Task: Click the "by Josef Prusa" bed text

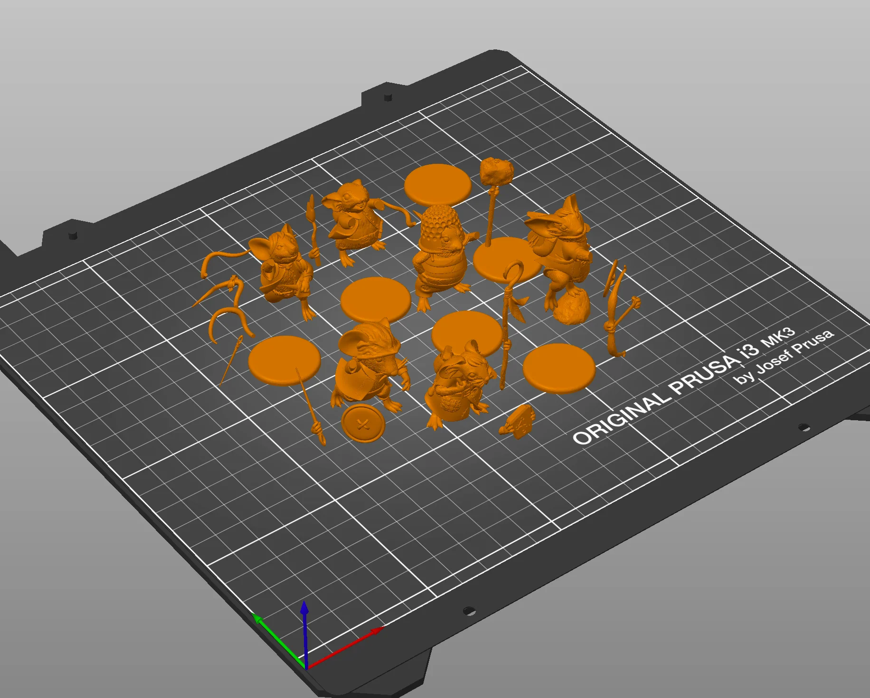Action: (x=784, y=356)
